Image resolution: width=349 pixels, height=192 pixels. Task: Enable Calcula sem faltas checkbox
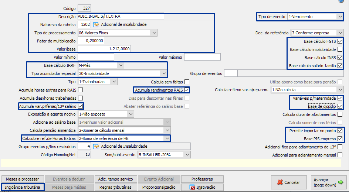(x=187, y=82)
